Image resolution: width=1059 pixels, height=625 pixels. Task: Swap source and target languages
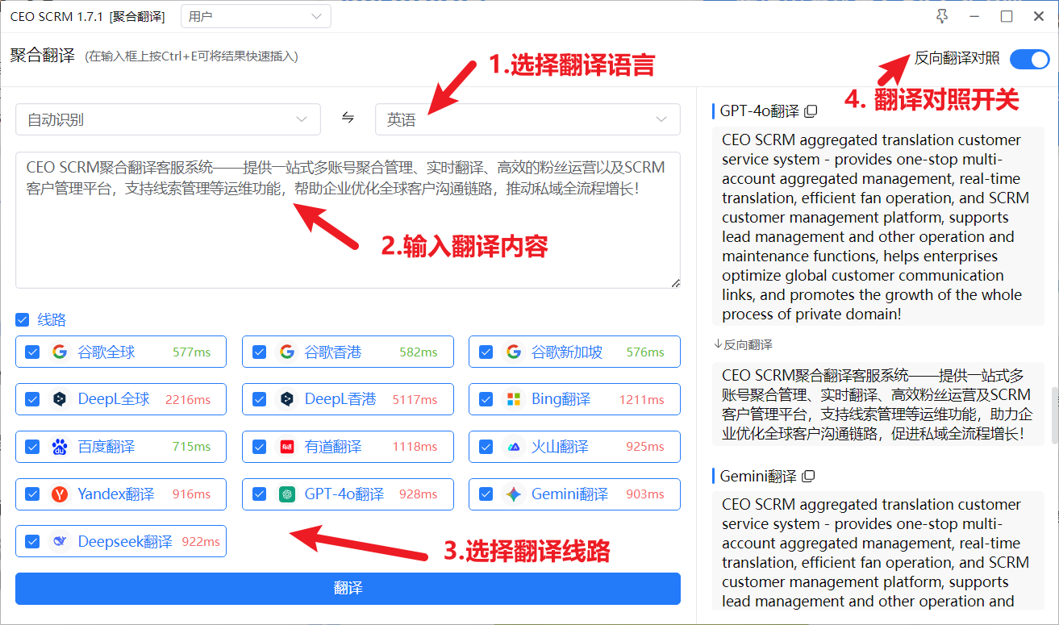point(348,119)
